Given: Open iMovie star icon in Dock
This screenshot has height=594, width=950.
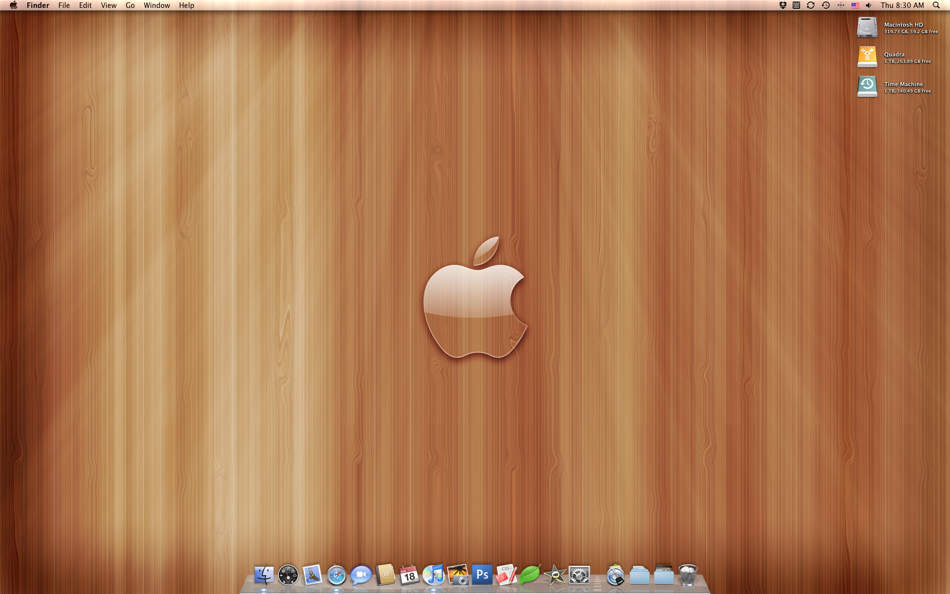Looking at the screenshot, I should (x=555, y=575).
